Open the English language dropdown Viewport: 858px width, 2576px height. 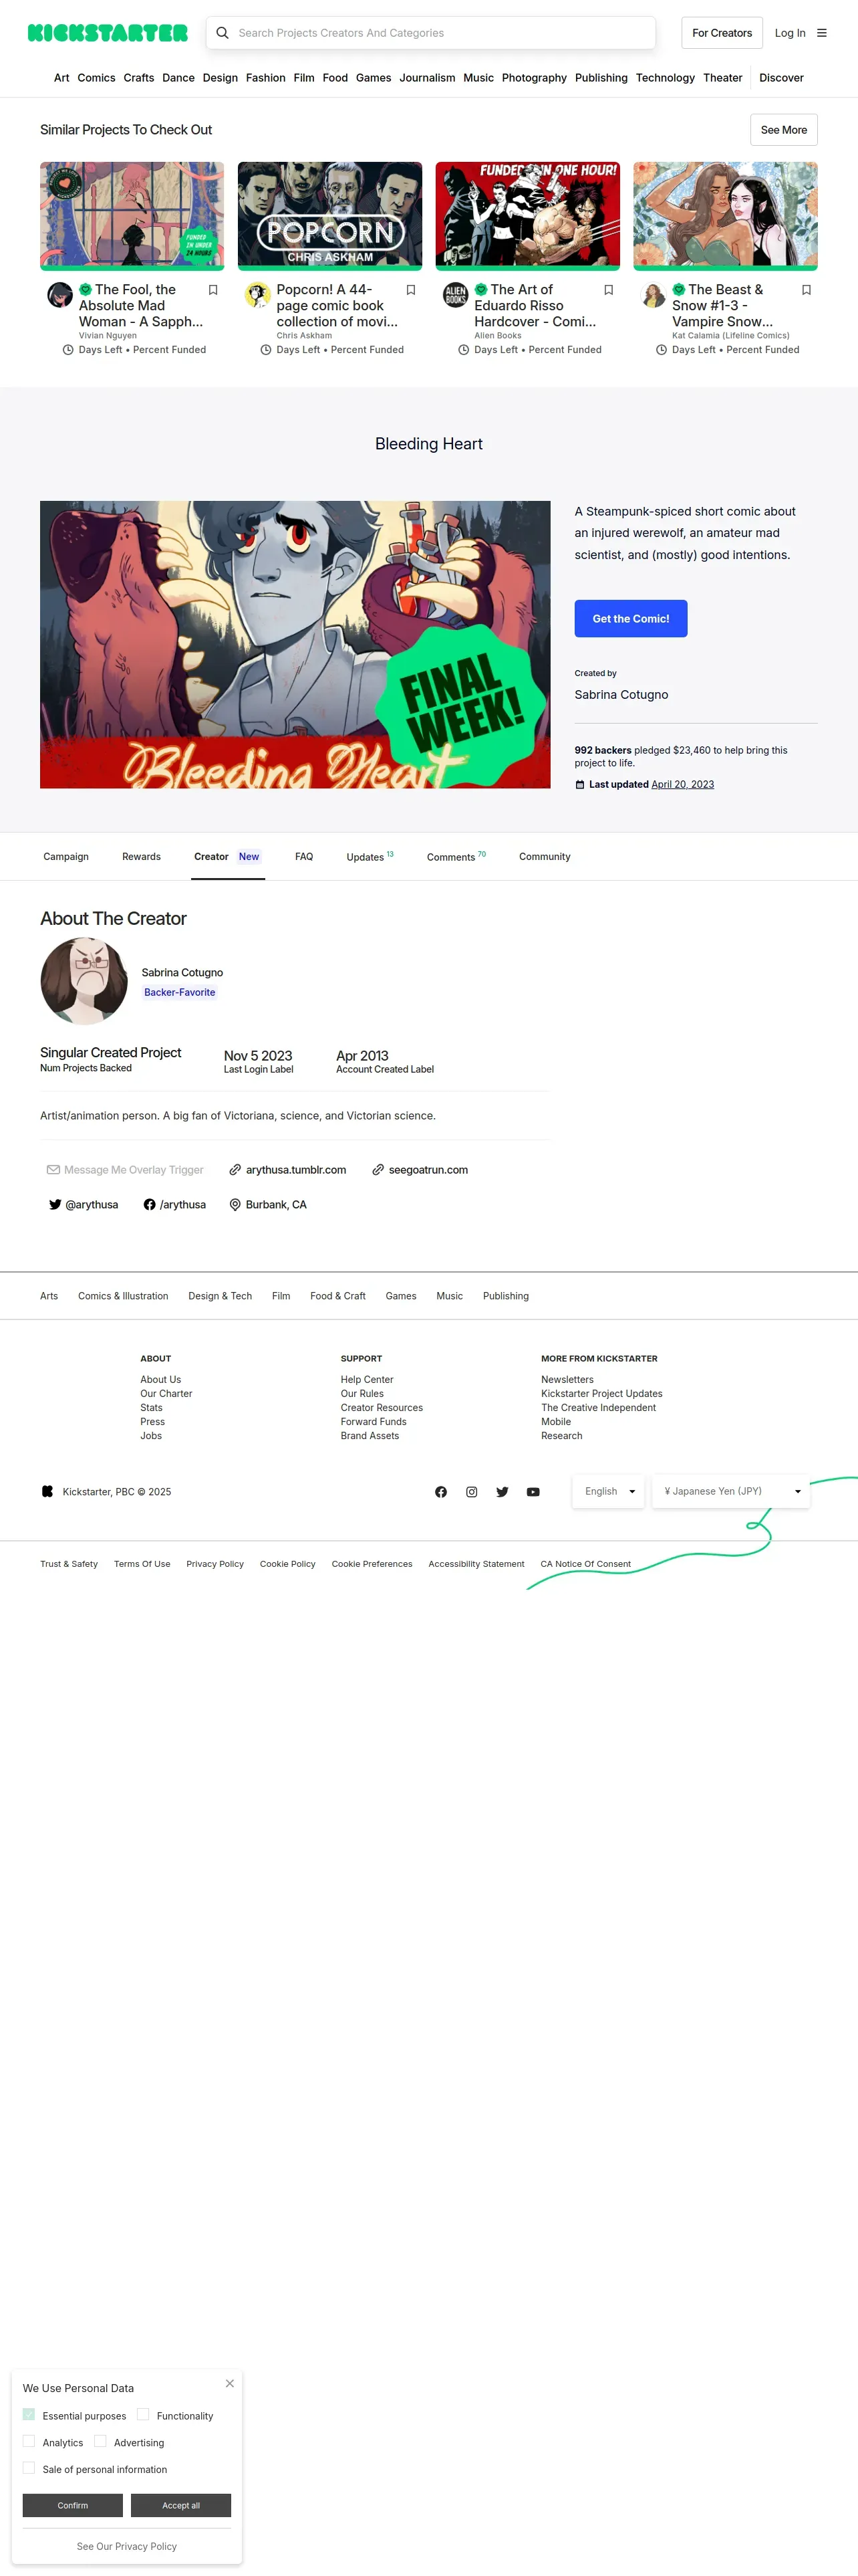tap(608, 1491)
